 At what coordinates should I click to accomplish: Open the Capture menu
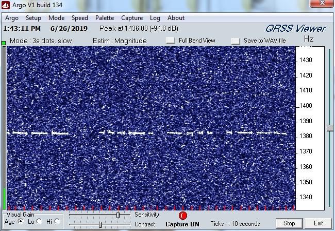[x=132, y=18]
